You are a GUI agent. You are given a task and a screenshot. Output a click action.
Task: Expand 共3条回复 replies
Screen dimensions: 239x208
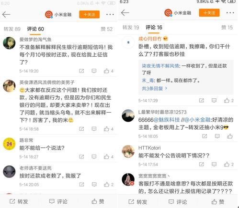[154, 88]
